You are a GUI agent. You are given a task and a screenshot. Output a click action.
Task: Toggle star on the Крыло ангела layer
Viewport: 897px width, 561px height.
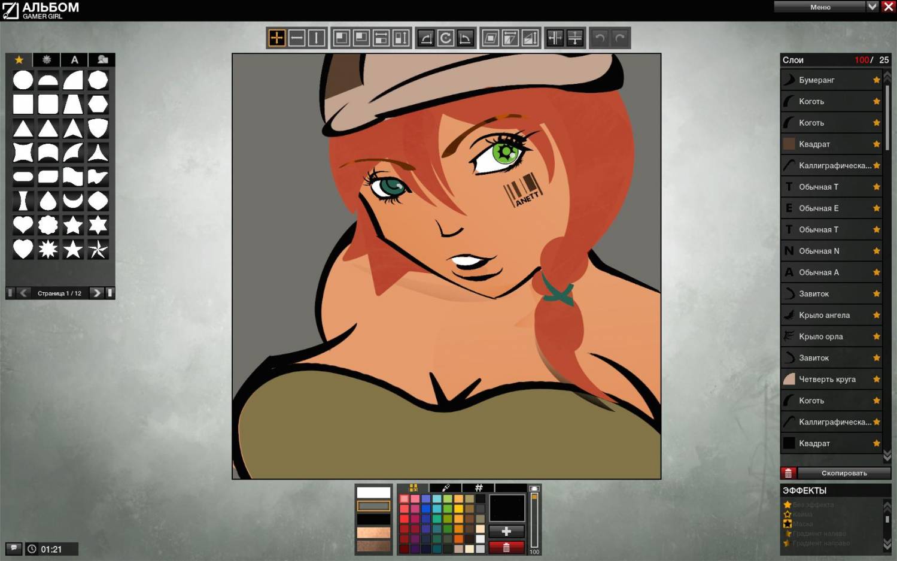(877, 315)
